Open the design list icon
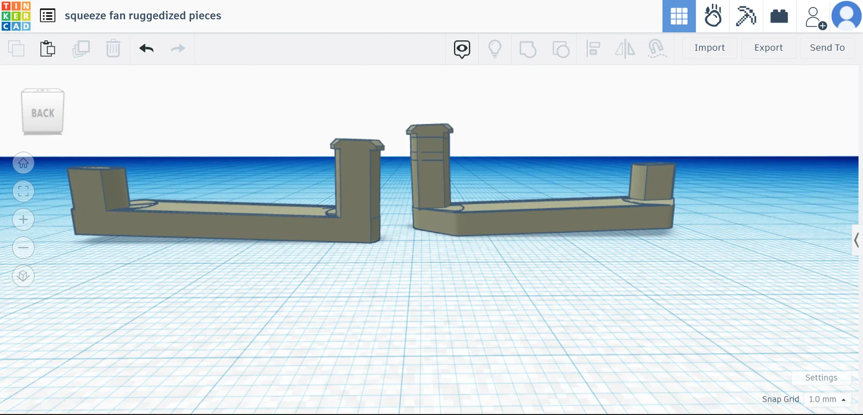863x415 pixels. [x=47, y=16]
